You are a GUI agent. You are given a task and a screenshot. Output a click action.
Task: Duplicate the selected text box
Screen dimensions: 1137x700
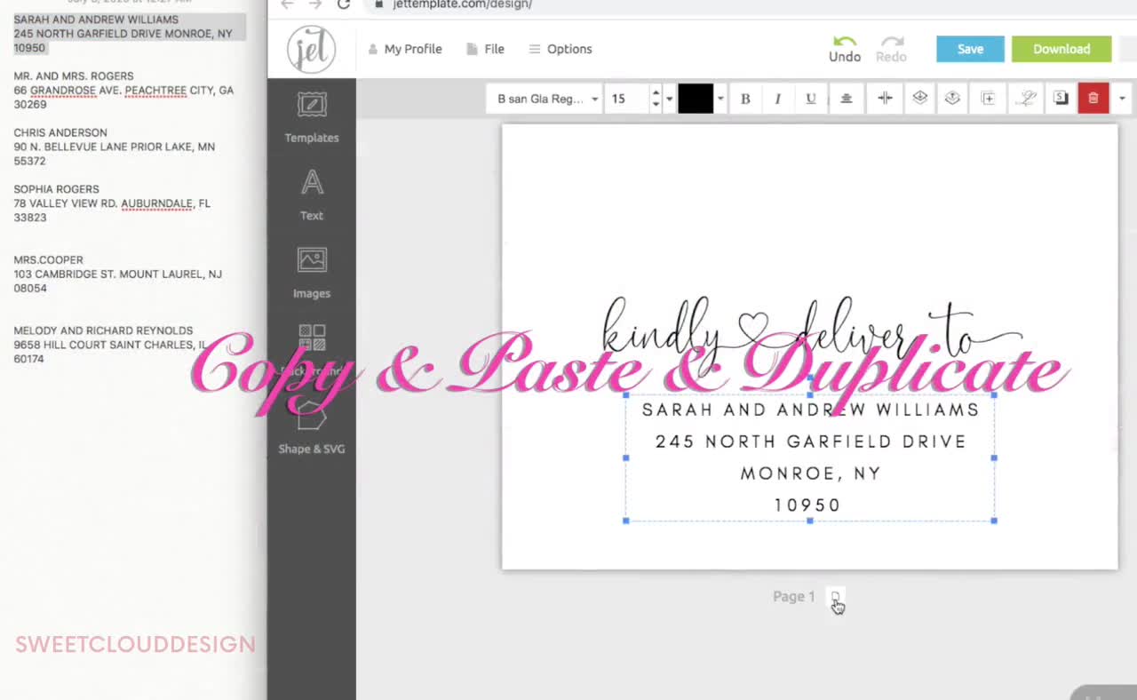(x=988, y=99)
